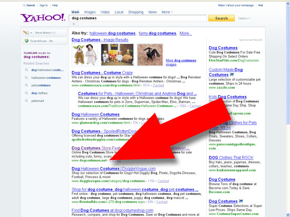Click related search 'pet costumes'
Screen dimensions: 290x217
point(41,85)
